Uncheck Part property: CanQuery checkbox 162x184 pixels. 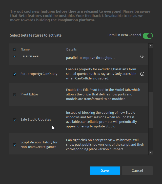click(x=15, y=74)
